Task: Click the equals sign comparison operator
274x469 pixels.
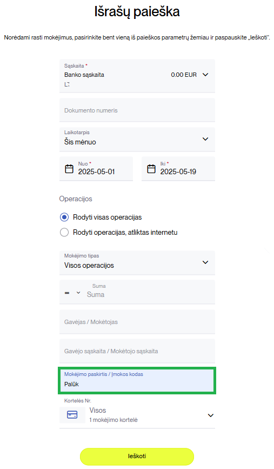Action: pos(67,293)
